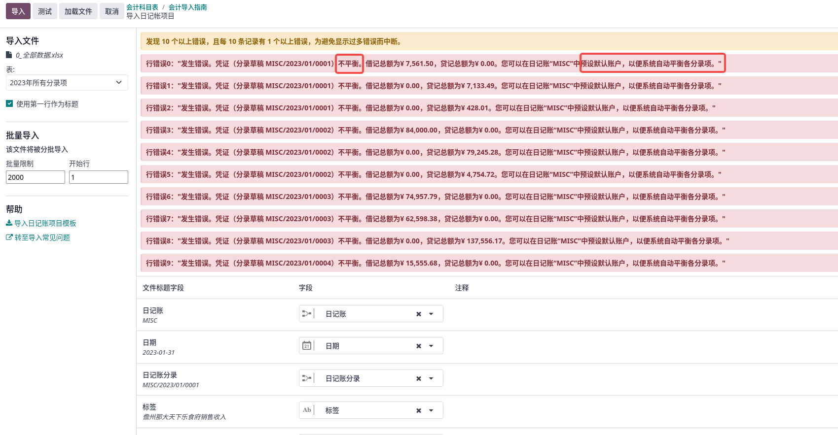838x435 pixels.
Task: Click the sample value 2023-01-31 under 日期
Action: click(x=158, y=352)
